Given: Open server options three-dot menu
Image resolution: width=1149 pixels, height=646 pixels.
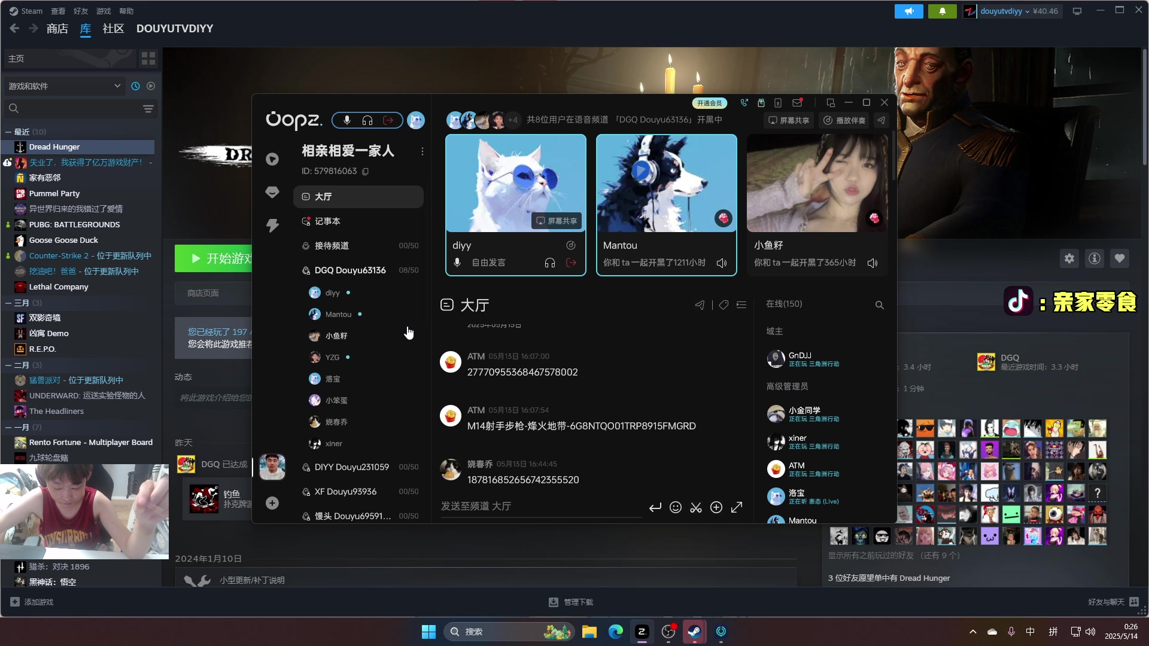Looking at the screenshot, I should [422, 151].
